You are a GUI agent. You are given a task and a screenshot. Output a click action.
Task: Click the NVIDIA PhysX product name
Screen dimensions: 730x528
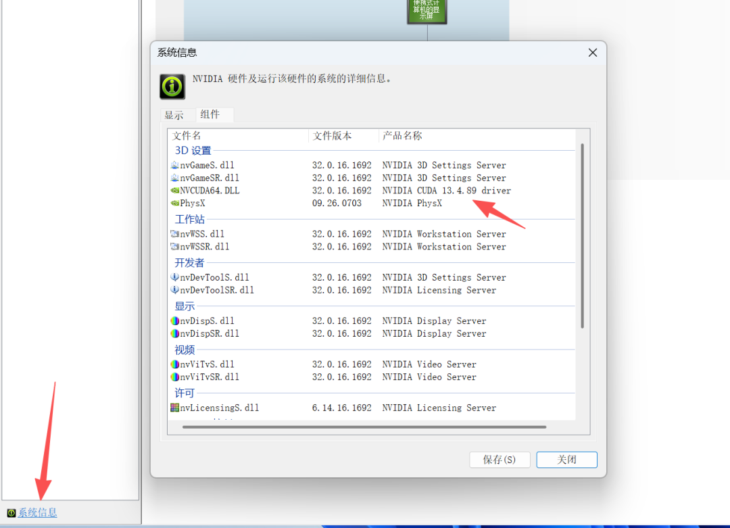412,203
